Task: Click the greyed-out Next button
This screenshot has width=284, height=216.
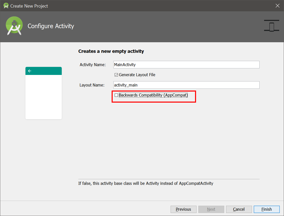Action: [211, 209]
